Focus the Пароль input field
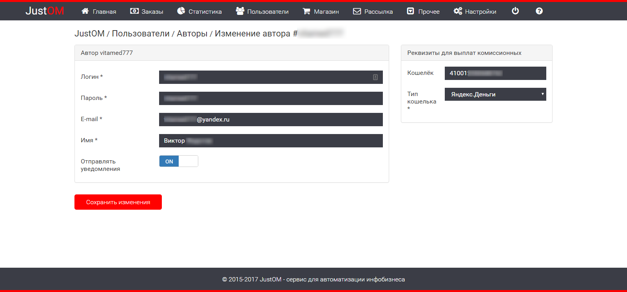This screenshot has height=292, width=627. coord(271,98)
